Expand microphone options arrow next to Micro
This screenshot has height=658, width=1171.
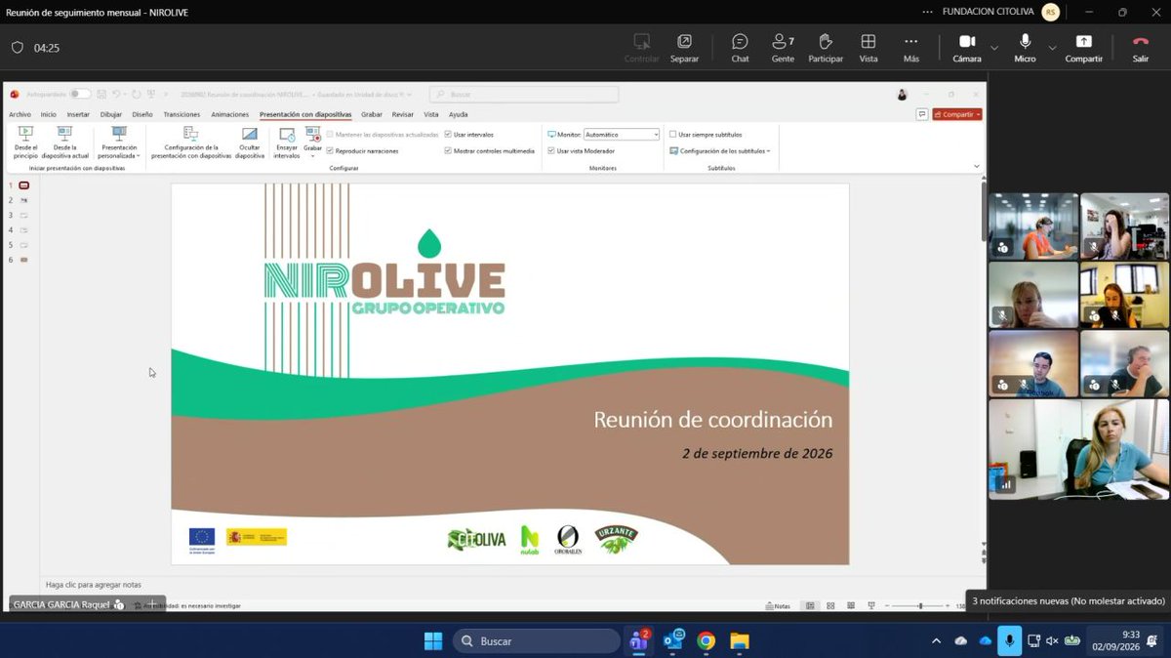[1052, 48]
